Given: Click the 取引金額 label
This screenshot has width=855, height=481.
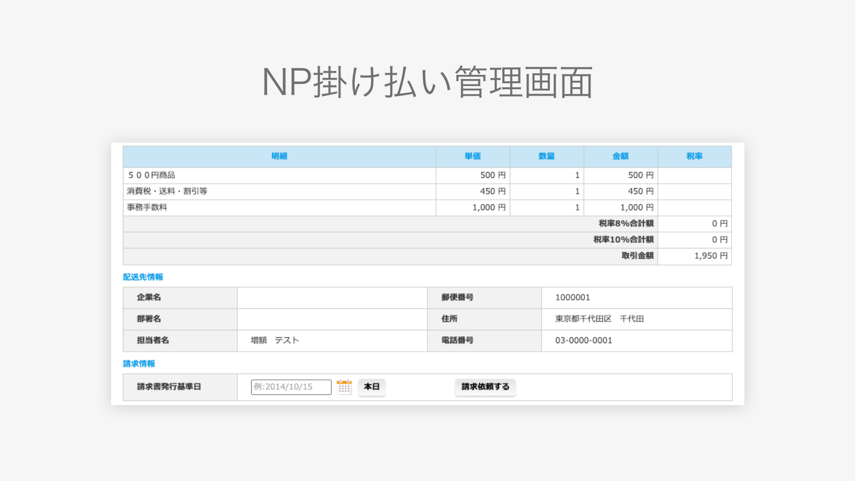Looking at the screenshot, I should (x=638, y=255).
